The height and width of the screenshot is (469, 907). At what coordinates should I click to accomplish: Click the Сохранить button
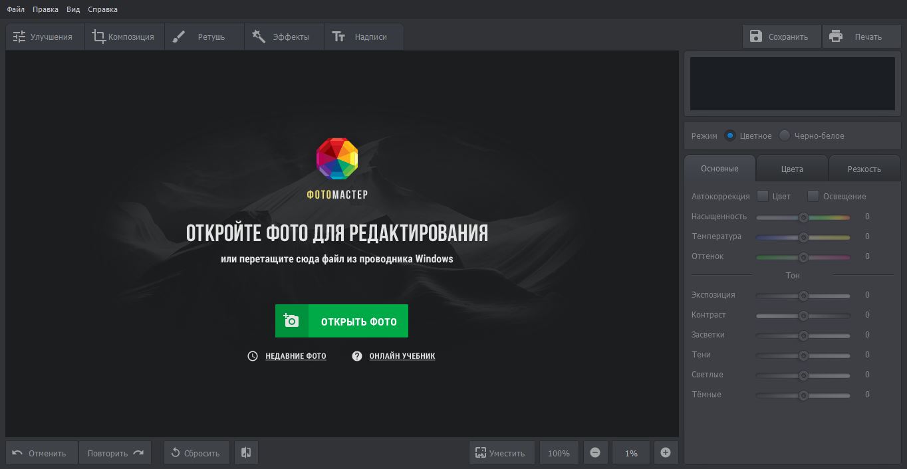(781, 37)
